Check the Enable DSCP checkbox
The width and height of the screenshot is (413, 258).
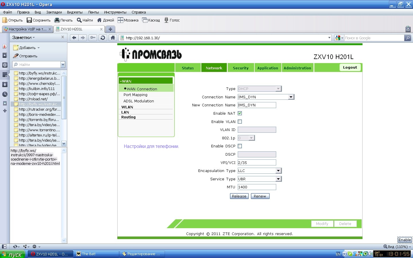(x=240, y=146)
